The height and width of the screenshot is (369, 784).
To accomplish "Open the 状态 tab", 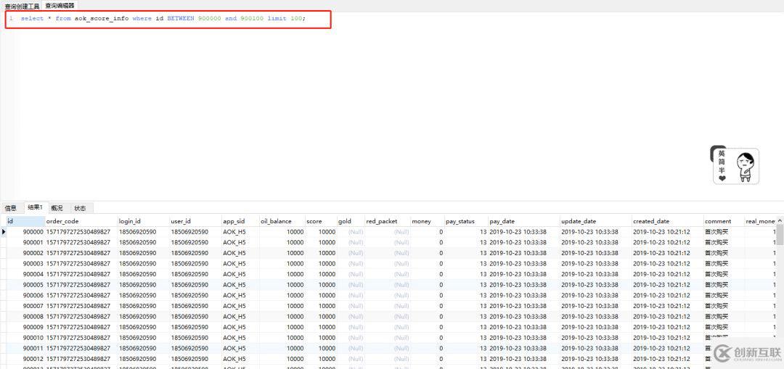I will click(80, 208).
